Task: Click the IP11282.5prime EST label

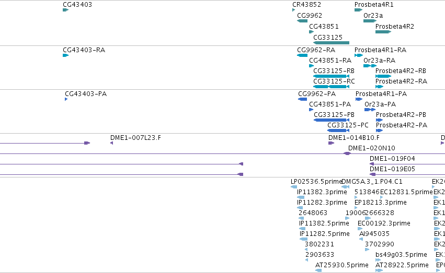Action: 324,234
